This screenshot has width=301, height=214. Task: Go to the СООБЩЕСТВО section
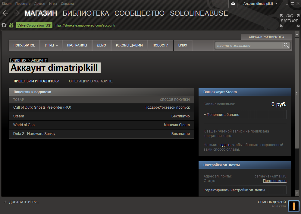(x=140, y=13)
